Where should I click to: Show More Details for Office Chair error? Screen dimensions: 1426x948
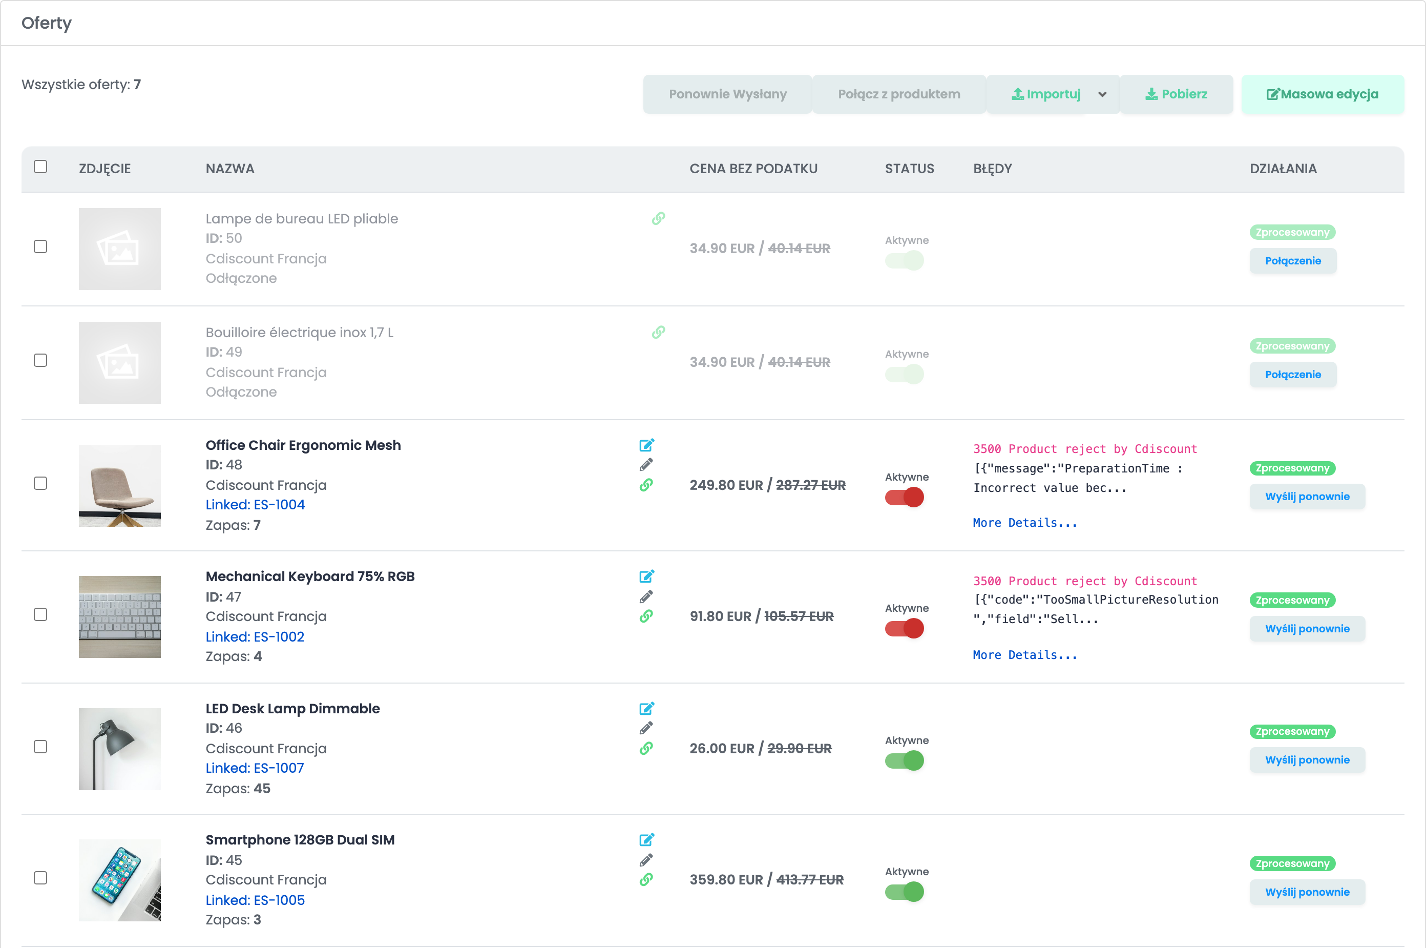(1025, 523)
